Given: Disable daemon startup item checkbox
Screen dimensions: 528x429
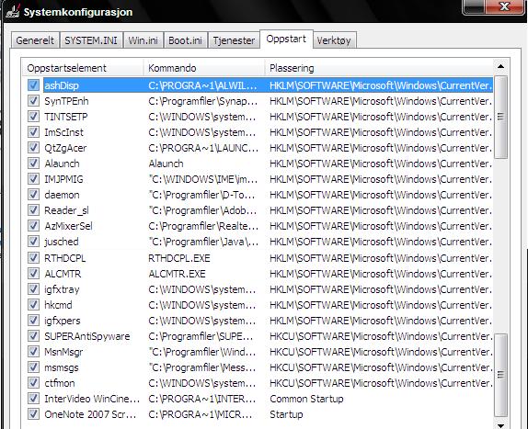Looking at the screenshot, I should coord(33,195).
